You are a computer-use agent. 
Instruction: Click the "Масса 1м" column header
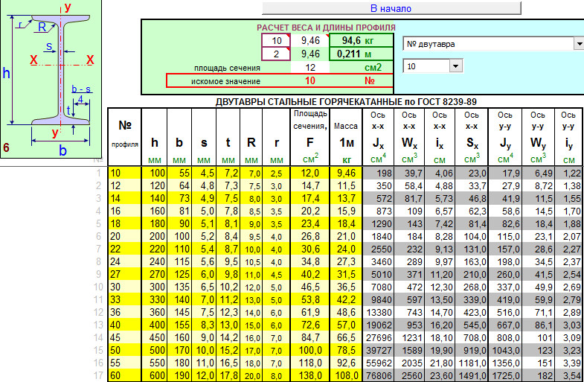346,137
